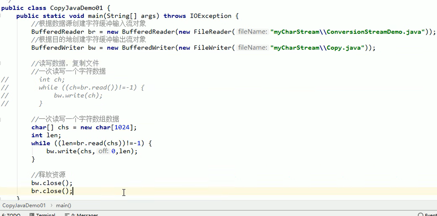Open the TODO tool window
The width and height of the screenshot is (437, 216).
point(11,214)
